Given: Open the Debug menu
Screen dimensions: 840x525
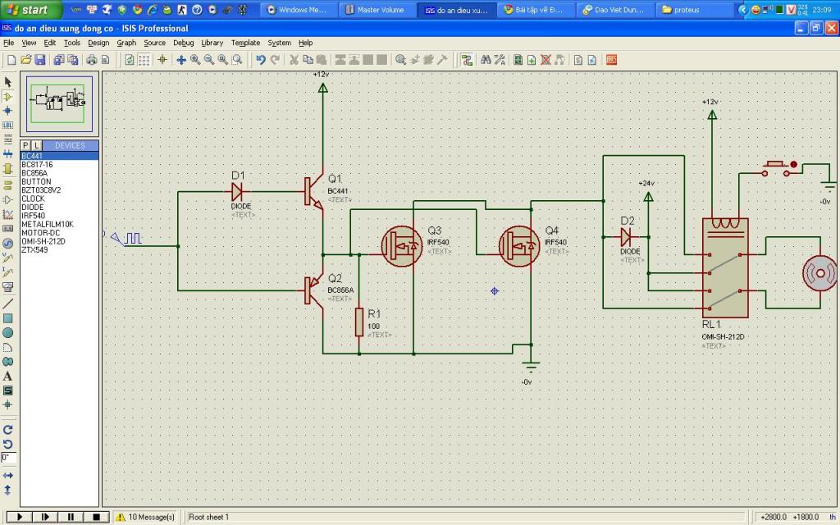Looking at the screenshot, I should [184, 43].
